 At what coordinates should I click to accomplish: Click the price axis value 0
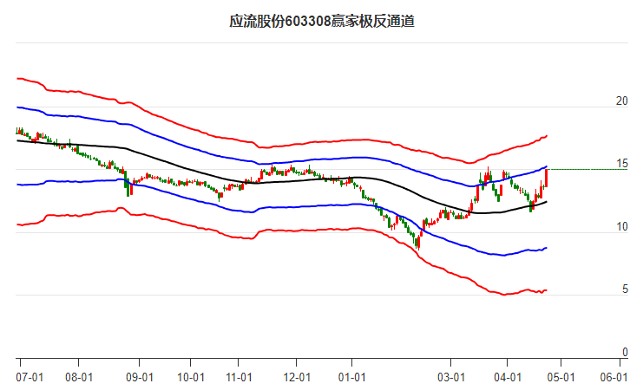point(625,352)
